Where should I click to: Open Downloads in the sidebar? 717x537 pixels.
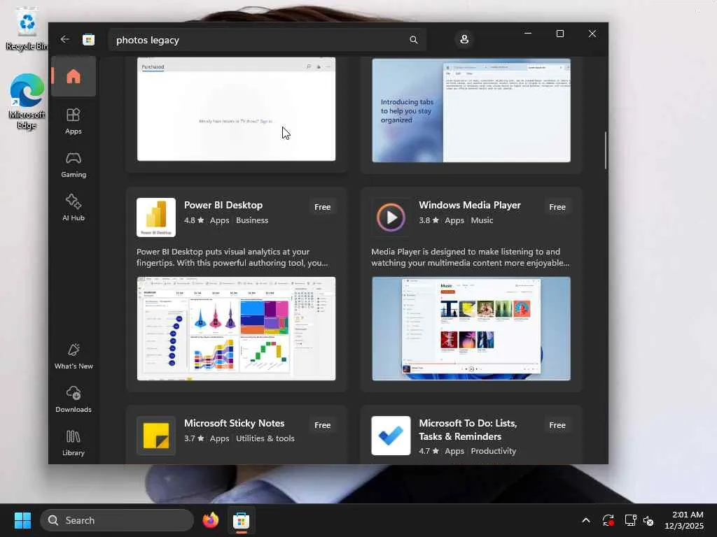click(x=73, y=399)
